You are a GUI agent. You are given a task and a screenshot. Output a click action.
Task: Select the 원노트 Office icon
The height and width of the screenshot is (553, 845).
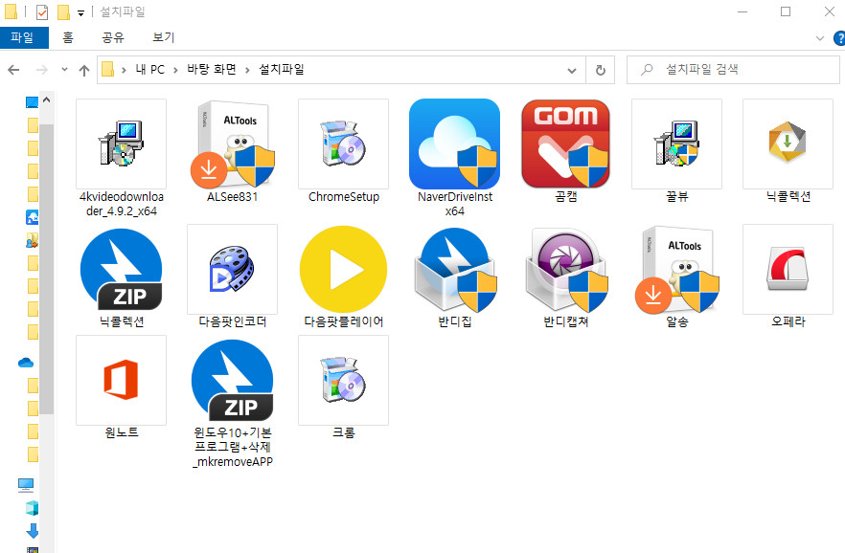coord(122,381)
